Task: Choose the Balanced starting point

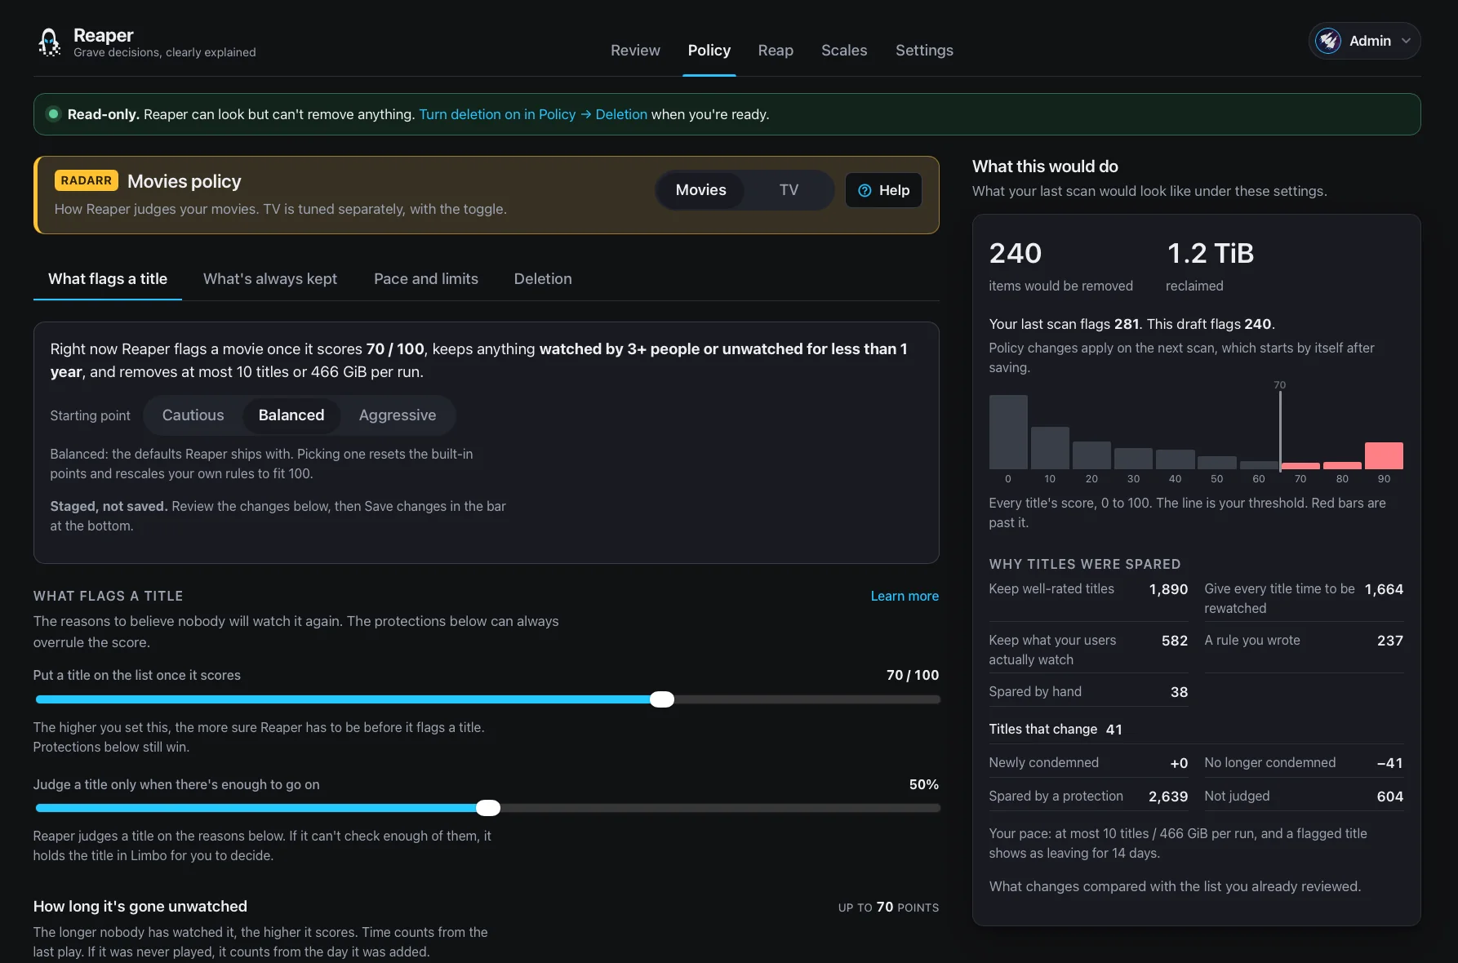Action: point(291,415)
